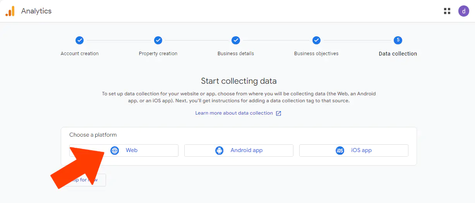Viewport: 475px width, 203px height.
Task: Choose the iOS app platform
Action: pos(353,151)
